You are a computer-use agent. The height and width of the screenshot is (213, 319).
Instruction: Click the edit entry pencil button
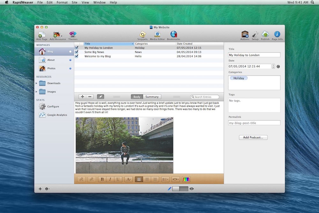click(100, 97)
